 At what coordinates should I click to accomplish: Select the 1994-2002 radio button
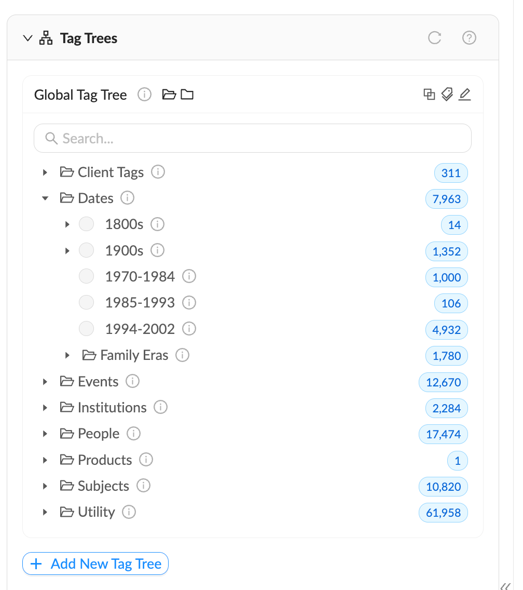click(x=87, y=328)
